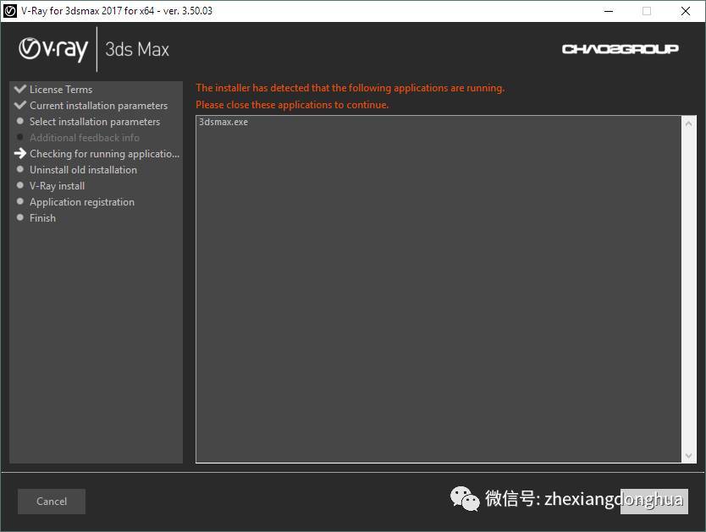The width and height of the screenshot is (706, 532).
Task: Click the V-Ray app icon in title bar
Action: (10, 11)
